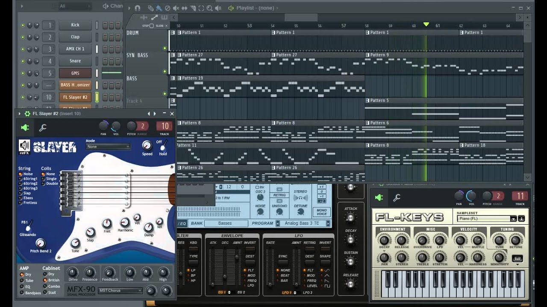Toggle the magnet snap icon in Playlist toolbar
The width and height of the screenshot is (547, 307).
pos(137,8)
